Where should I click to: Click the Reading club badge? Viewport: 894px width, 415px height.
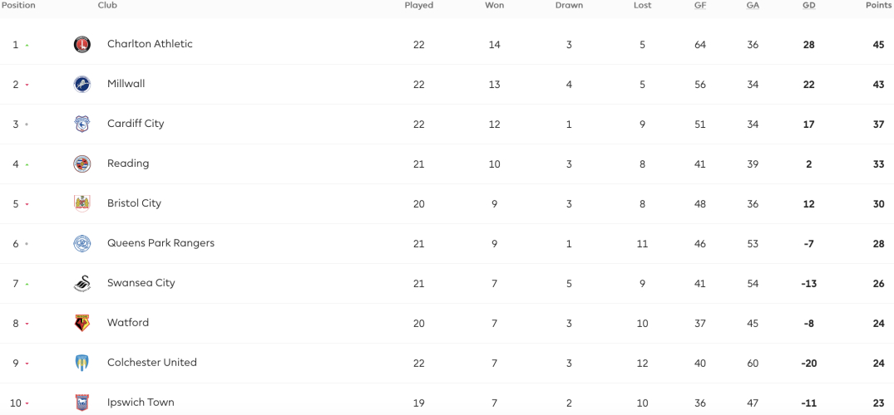(82, 164)
